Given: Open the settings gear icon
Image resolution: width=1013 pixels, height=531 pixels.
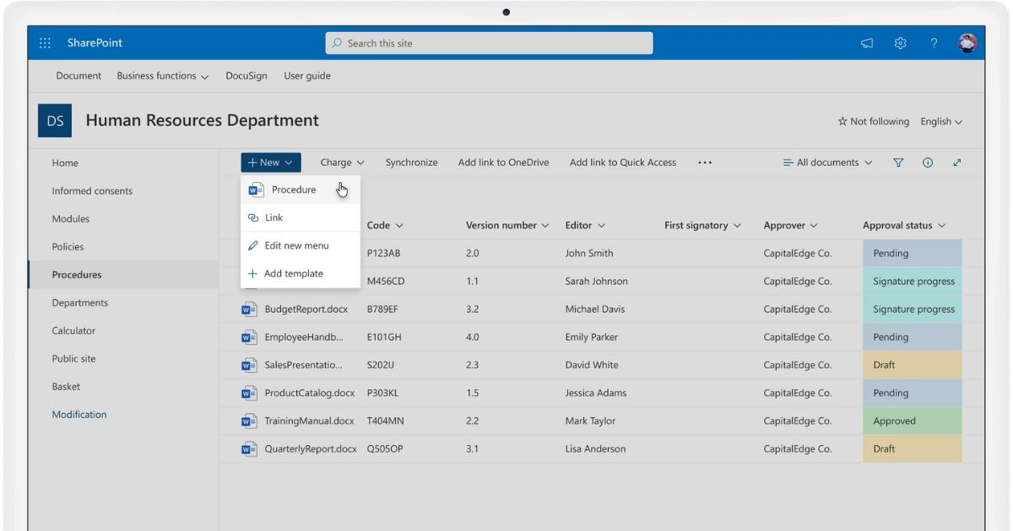Looking at the screenshot, I should (901, 44).
